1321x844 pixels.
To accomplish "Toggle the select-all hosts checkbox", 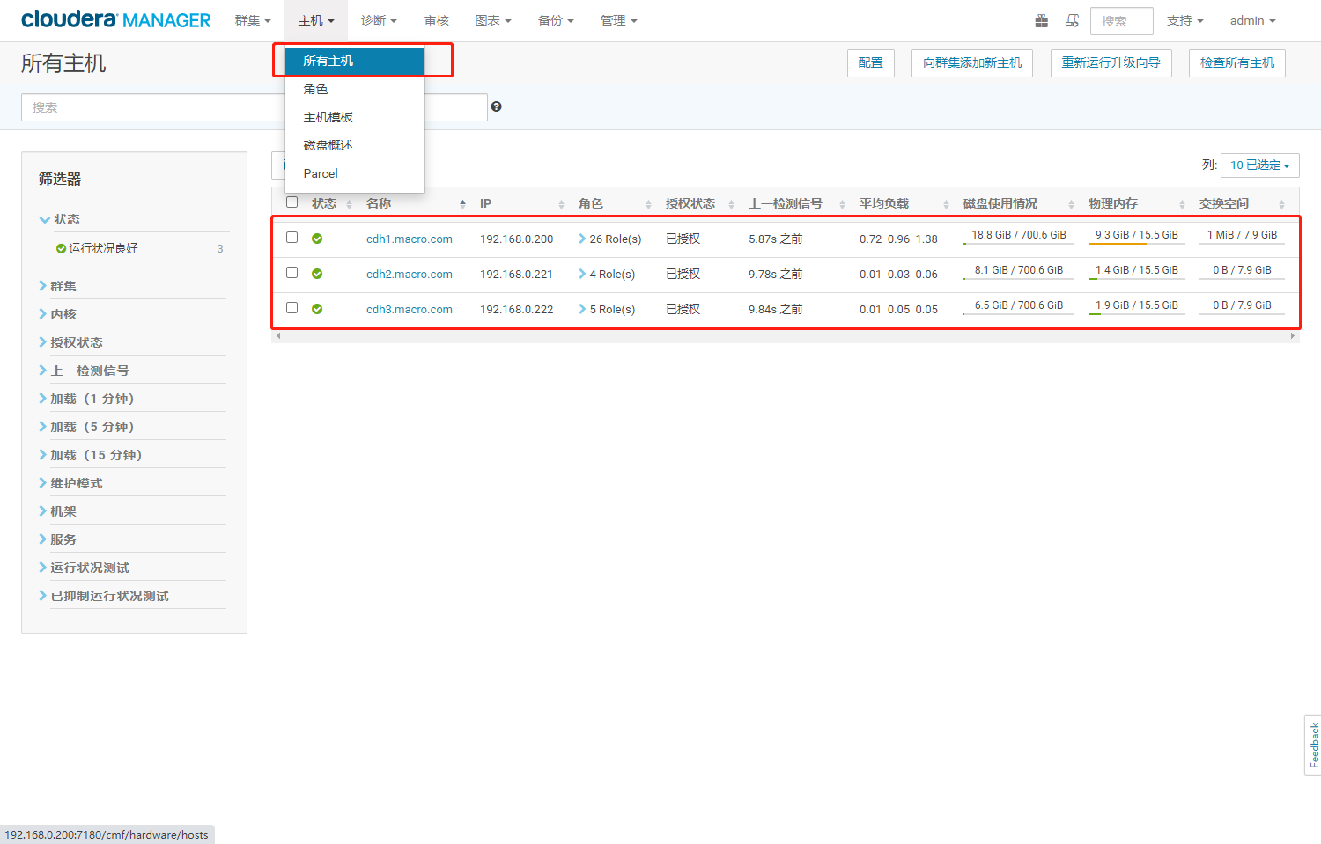I will click(x=292, y=202).
